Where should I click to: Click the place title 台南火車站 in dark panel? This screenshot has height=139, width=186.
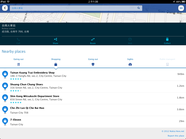tap(9, 25)
